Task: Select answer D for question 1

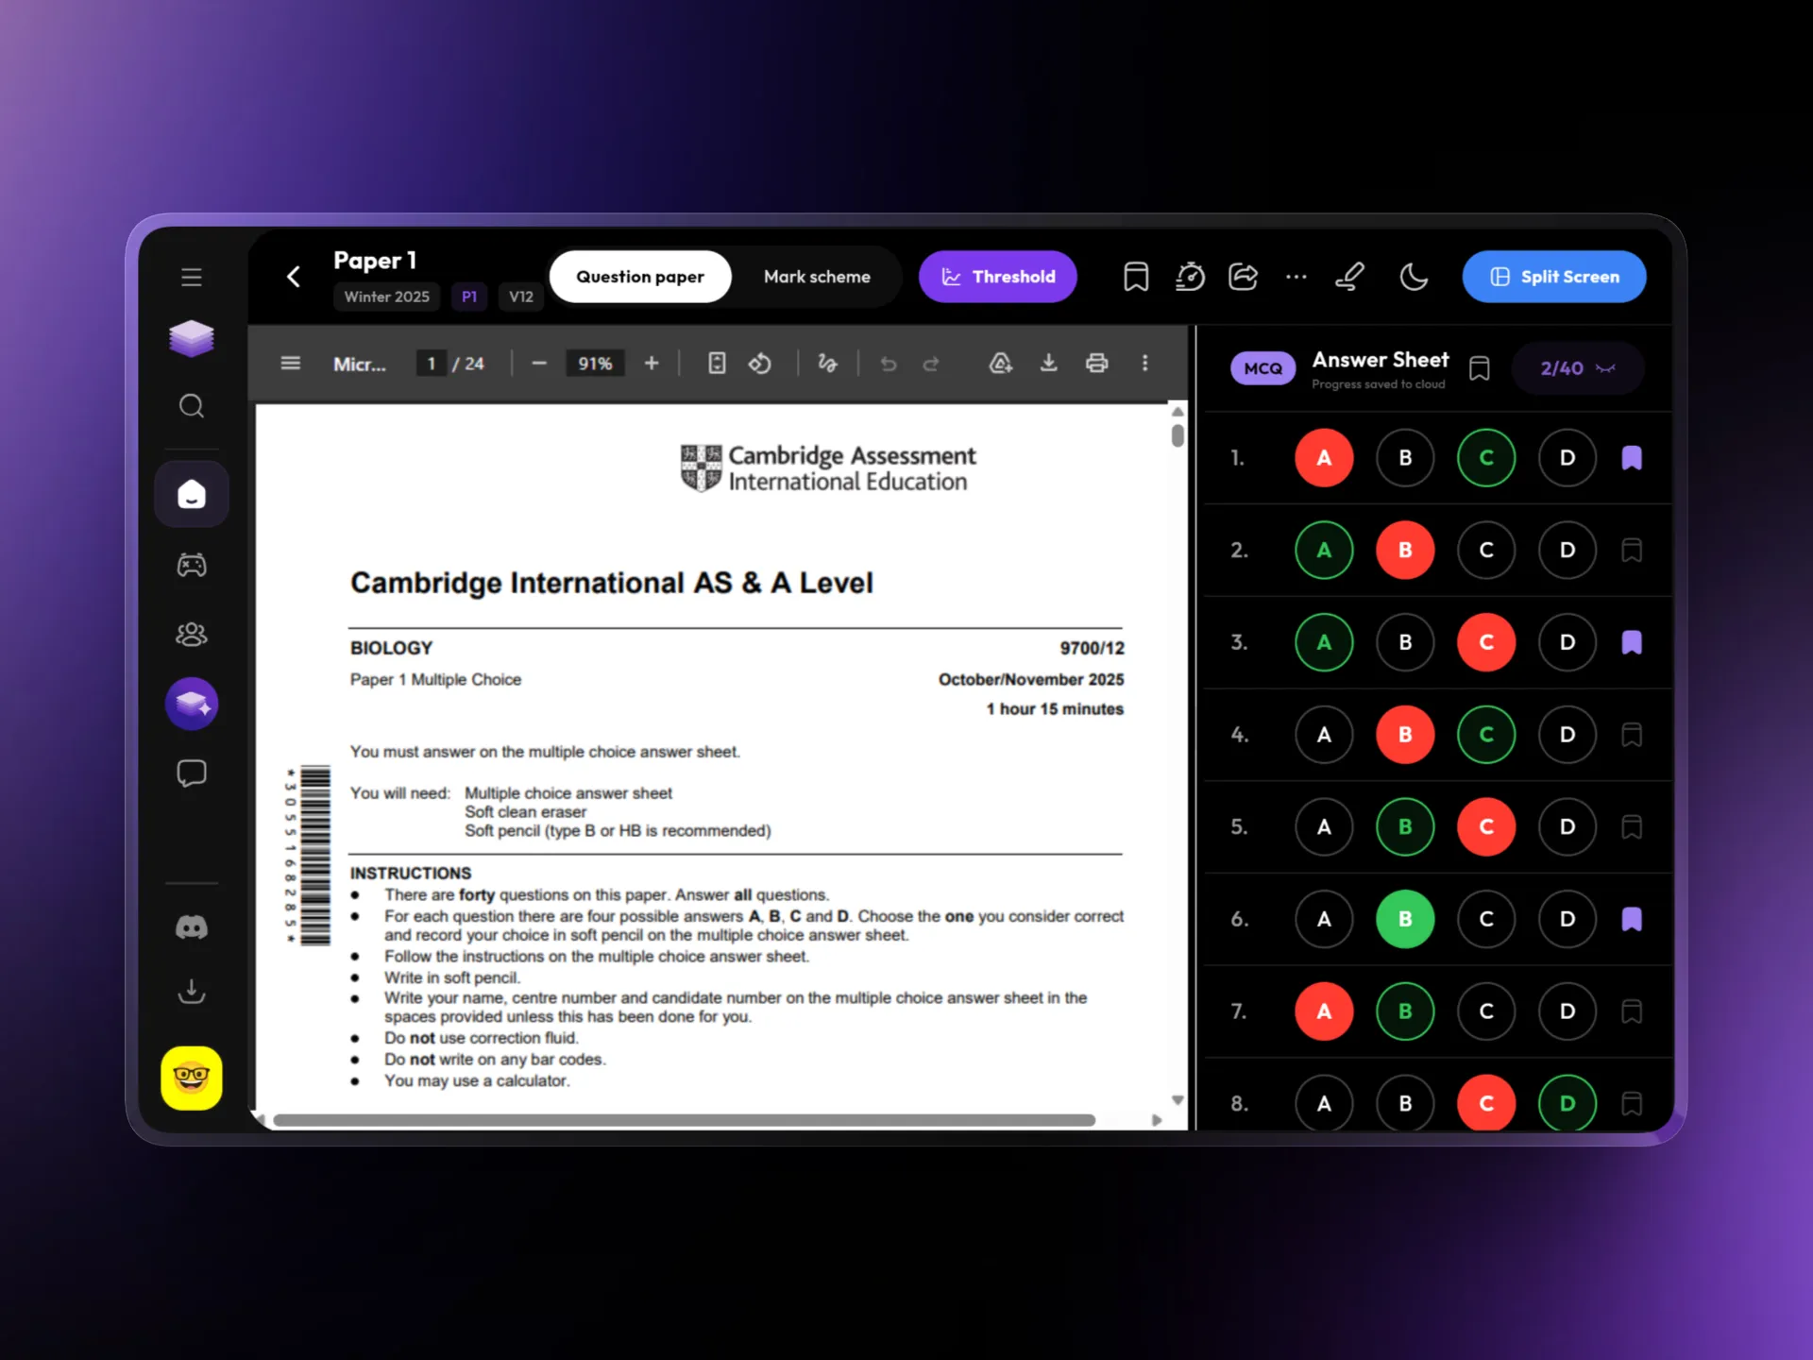Action: (x=1567, y=458)
